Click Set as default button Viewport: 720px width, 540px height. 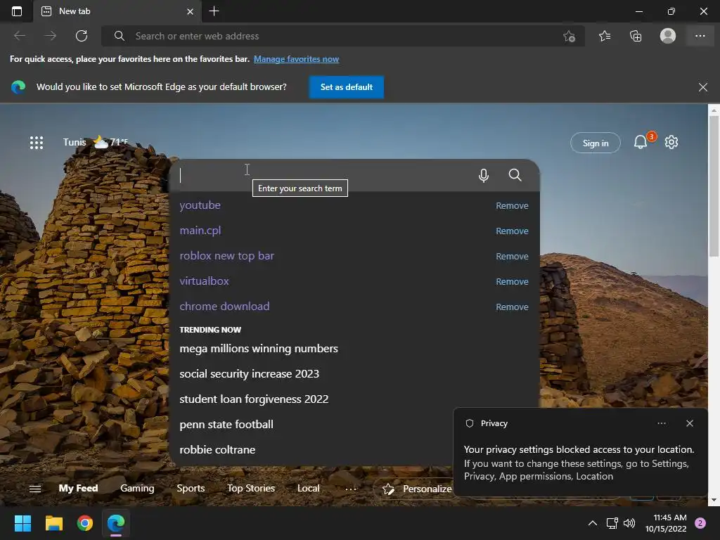(x=346, y=87)
